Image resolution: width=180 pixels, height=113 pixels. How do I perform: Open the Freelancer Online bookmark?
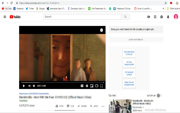(x=122, y=8)
